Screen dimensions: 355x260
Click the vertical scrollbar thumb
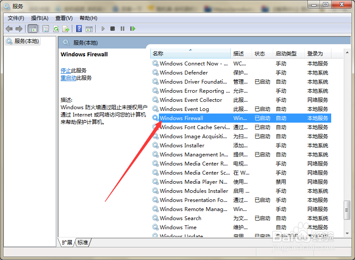[347, 210]
